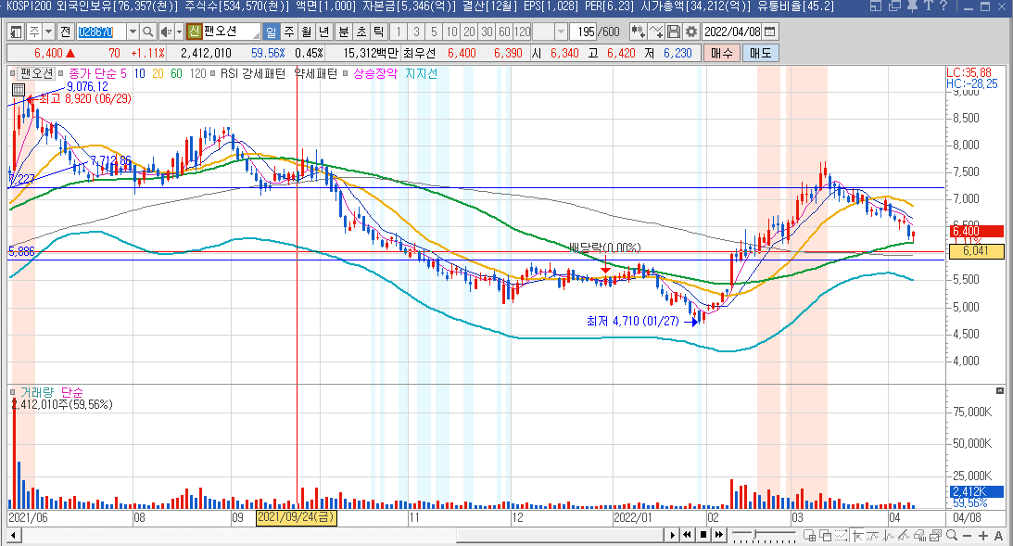Click the rewind chart replay button
The height and width of the screenshot is (546, 1013).
pos(688,535)
